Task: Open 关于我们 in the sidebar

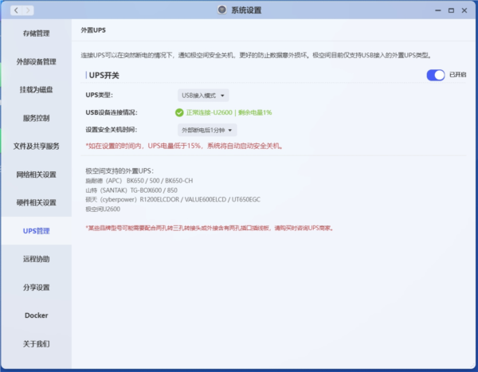Action: [37, 343]
